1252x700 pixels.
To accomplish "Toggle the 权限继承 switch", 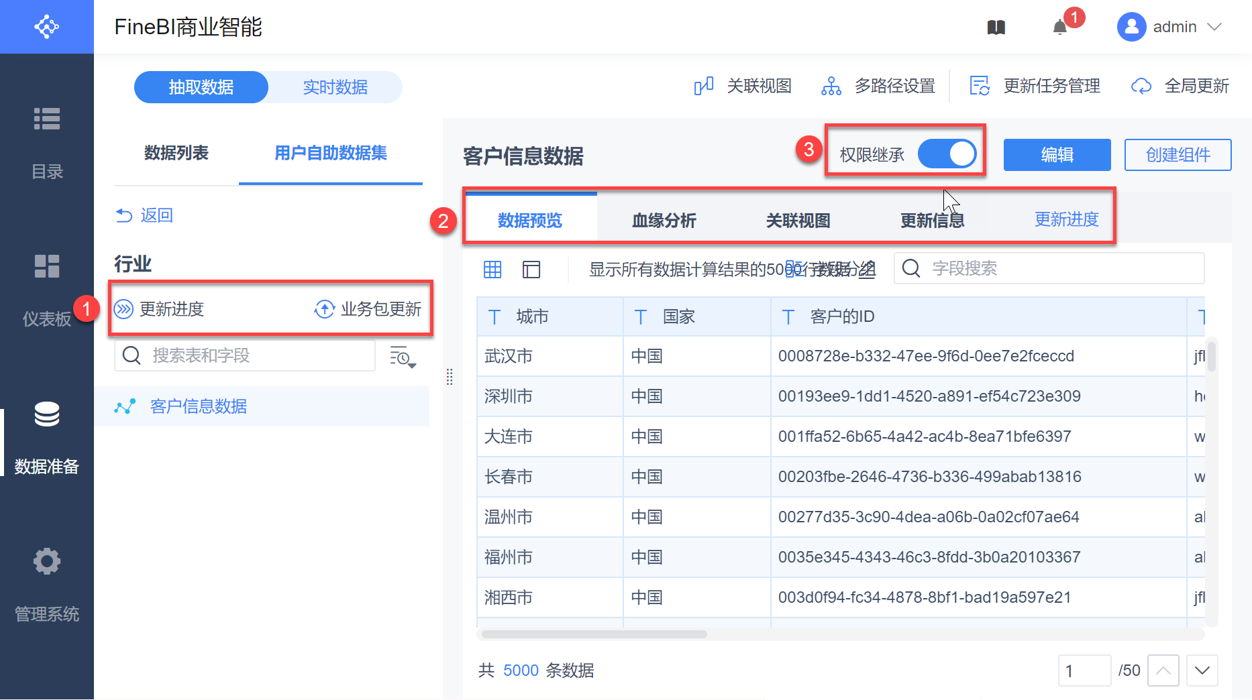I will click(x=947, y=154).
